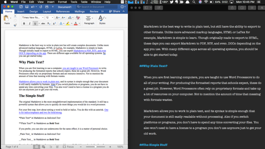
Task: Apply subscript formatting
Action: click(x=49, y=23)
